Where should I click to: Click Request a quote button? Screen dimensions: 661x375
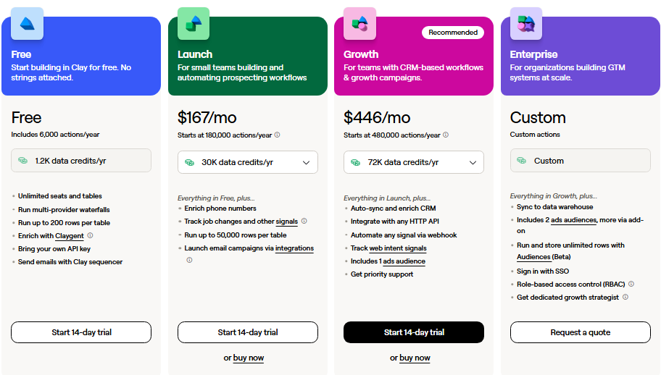click(x=580, y=332)
